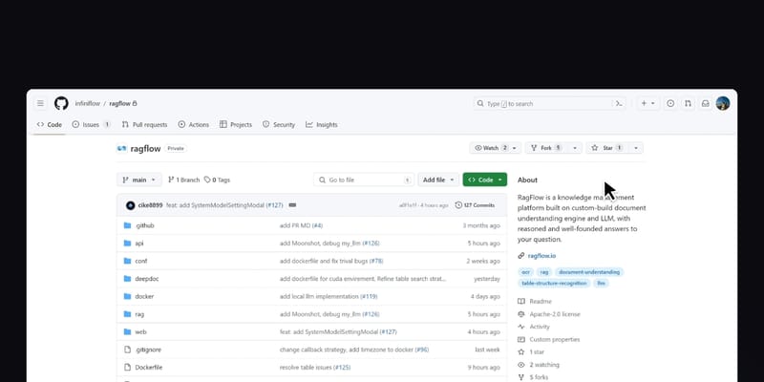Image resolution: width=764 pixels, height=382 pixels.
Task: Open the conf folder
Action: tap(140, 261)
